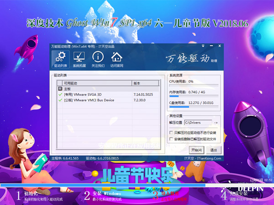This screenshot has width=274, height=205.
Task: Uncheck the VMware SVGA 3D driver
Action: click(x=60, y=94)
